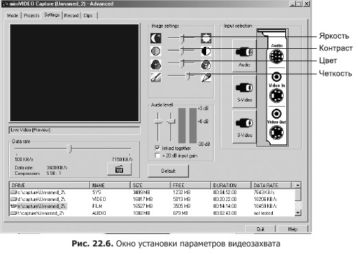
Task: Uncheck the linked together checkbox
Action: (x=157, y=148)
